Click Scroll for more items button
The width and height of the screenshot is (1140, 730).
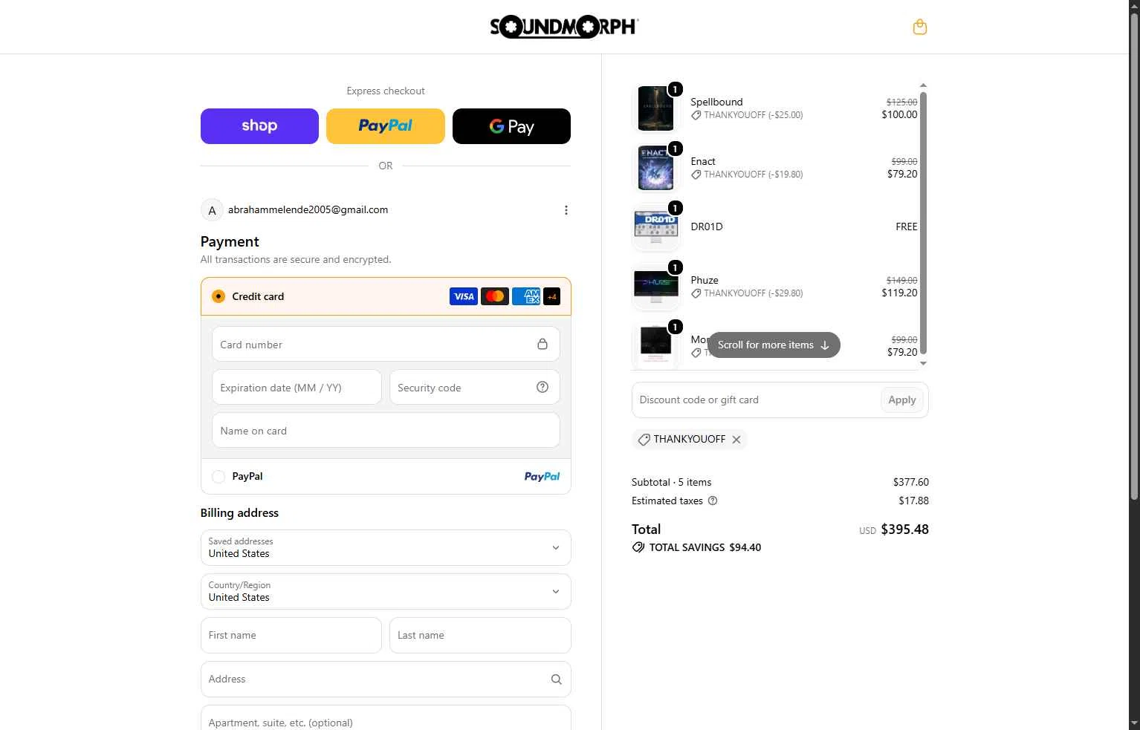tap(774, 345)
